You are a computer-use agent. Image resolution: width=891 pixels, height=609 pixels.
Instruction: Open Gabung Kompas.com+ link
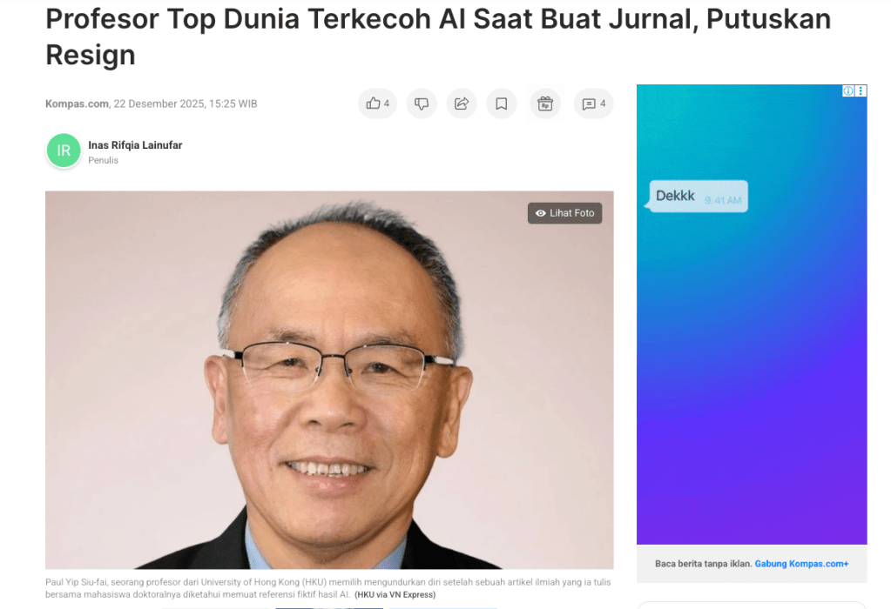[x=801, y=564]
